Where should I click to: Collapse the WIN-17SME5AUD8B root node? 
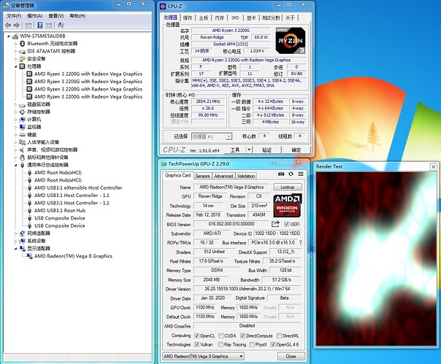tap(9, 36)
